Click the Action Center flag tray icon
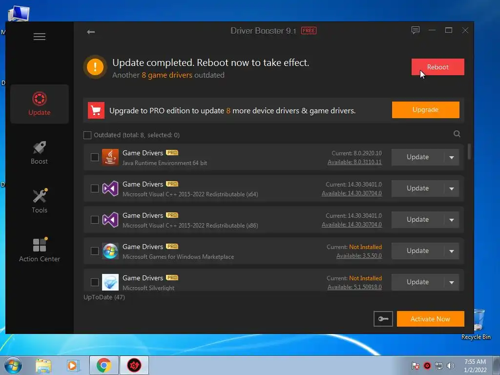 [415, 366]
